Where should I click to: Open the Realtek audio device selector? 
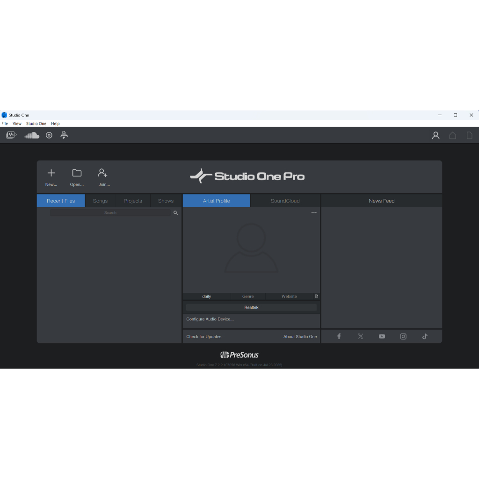[x=251, y=307]
